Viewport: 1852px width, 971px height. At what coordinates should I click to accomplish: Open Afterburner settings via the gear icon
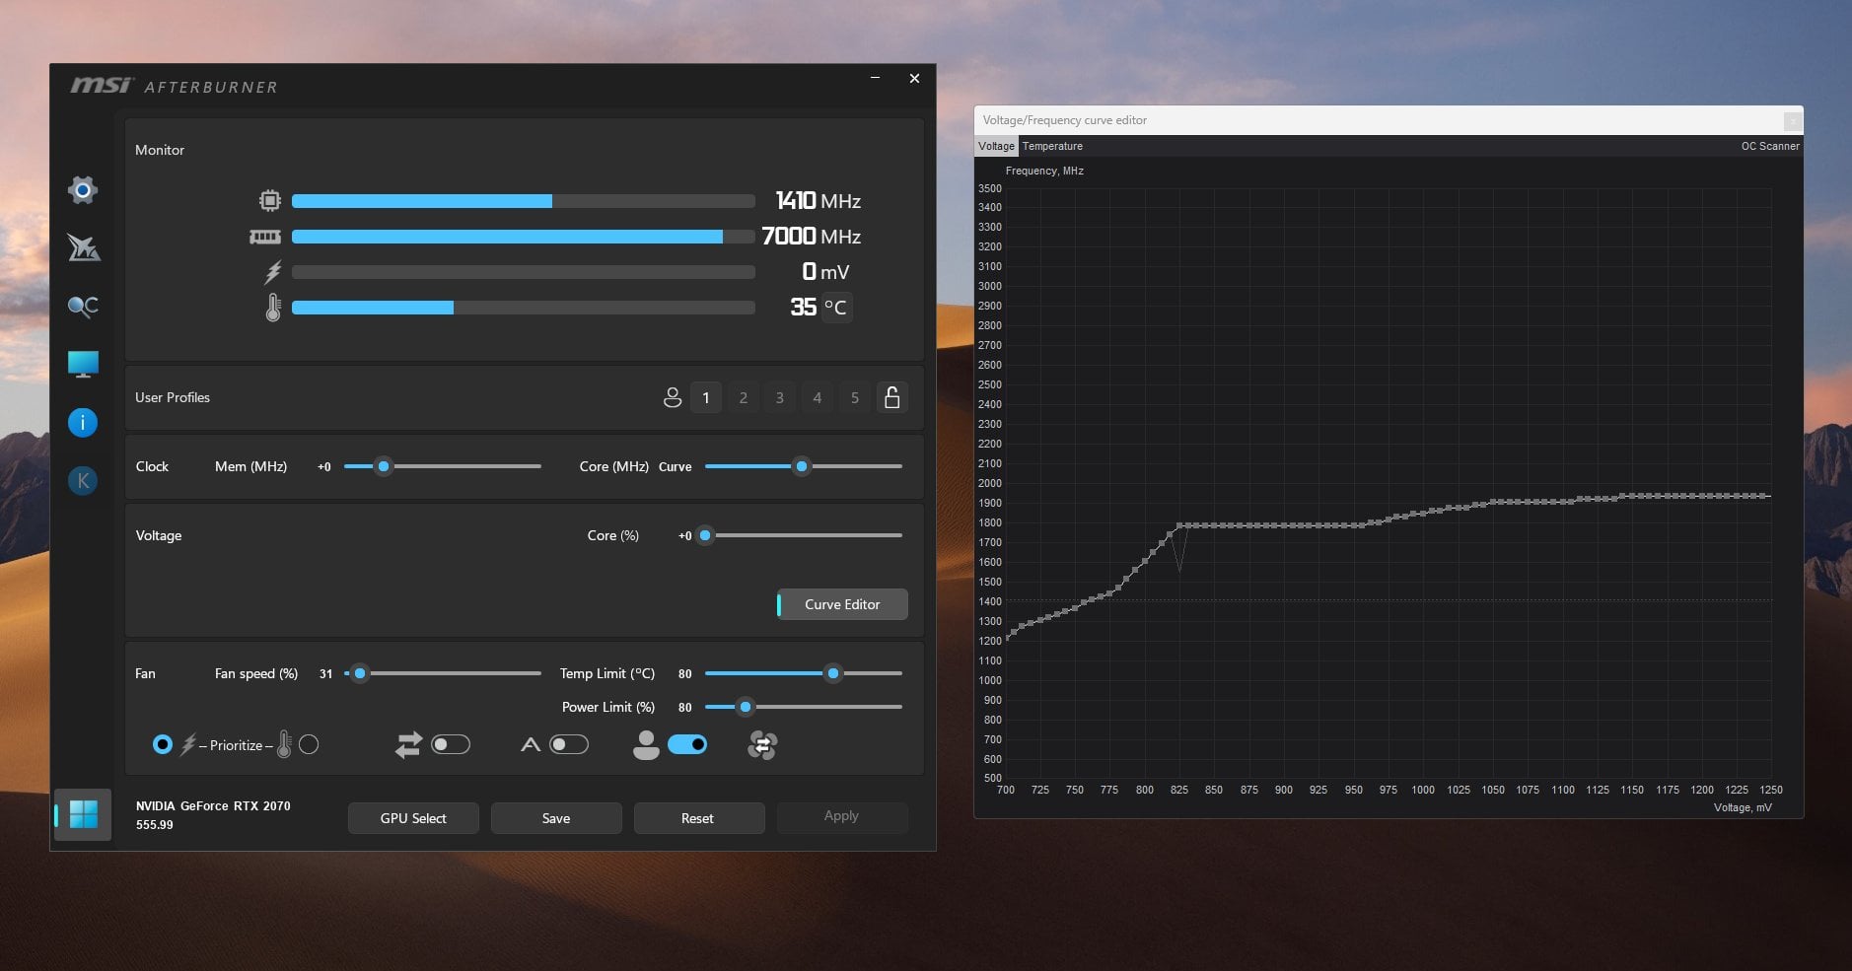[x=83, y=190]
